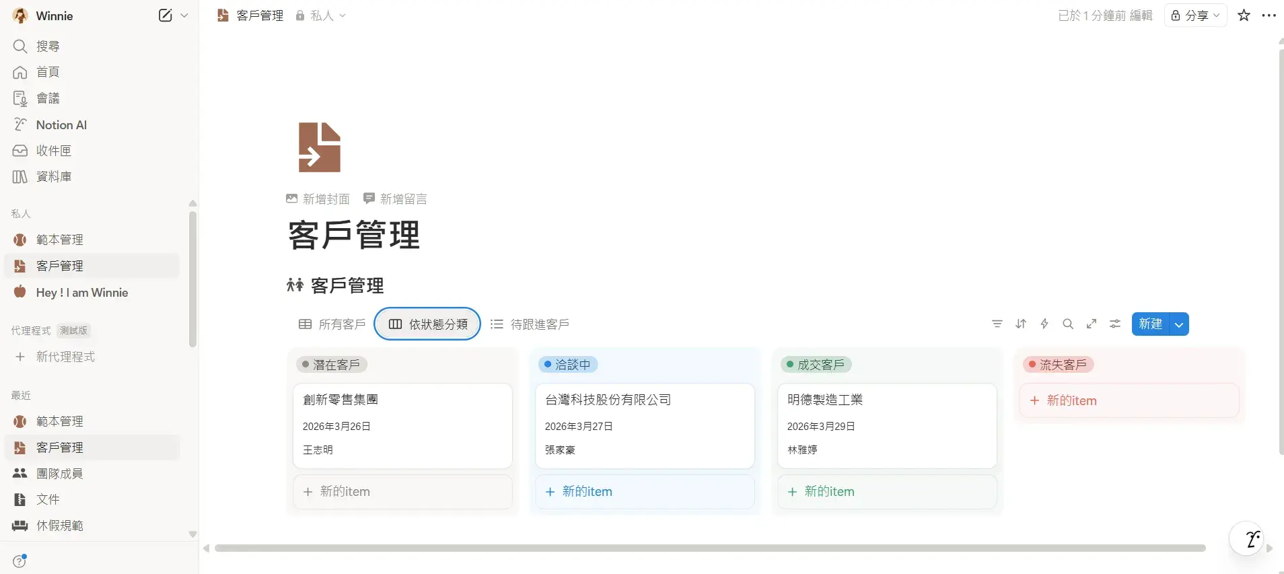Click the 潛在客戶 status tag
1284x574 pixels.
[x=332, y=365]
